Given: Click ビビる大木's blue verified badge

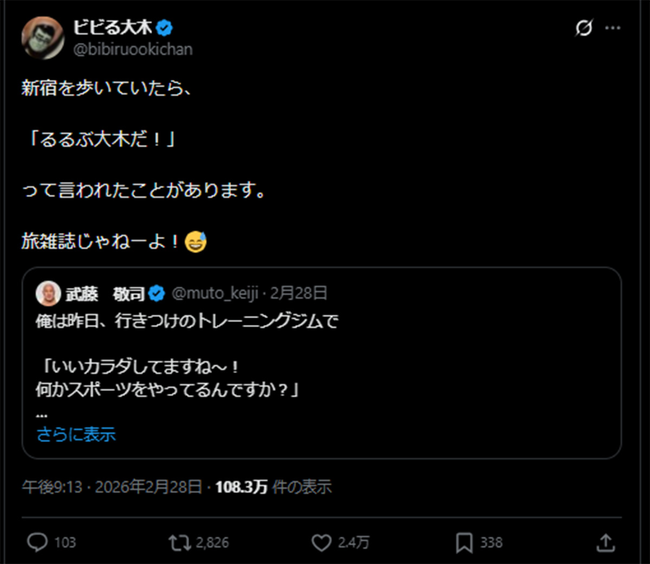Looking at the screenshot, I should pyautogui.click(x=164, y=27).
